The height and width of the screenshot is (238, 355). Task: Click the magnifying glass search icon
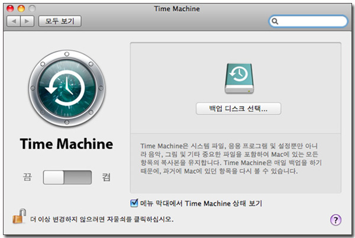click(275, 21)
